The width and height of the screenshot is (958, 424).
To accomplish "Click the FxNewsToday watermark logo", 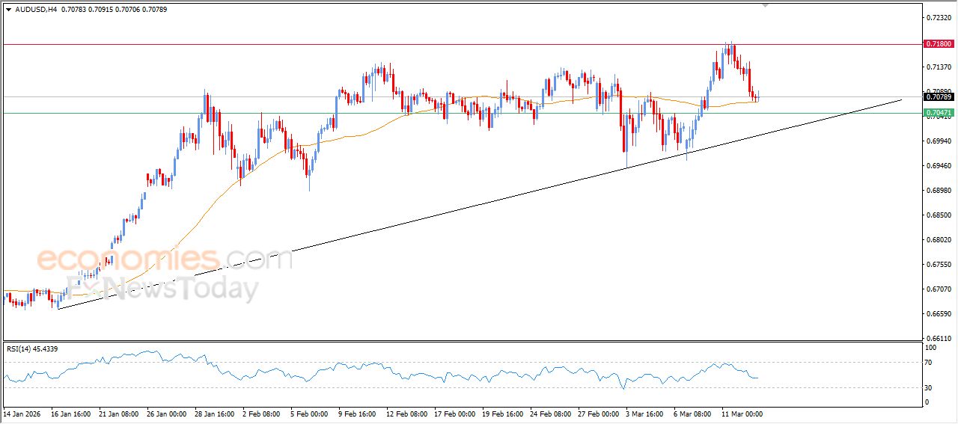I will [x=163, y=288].
